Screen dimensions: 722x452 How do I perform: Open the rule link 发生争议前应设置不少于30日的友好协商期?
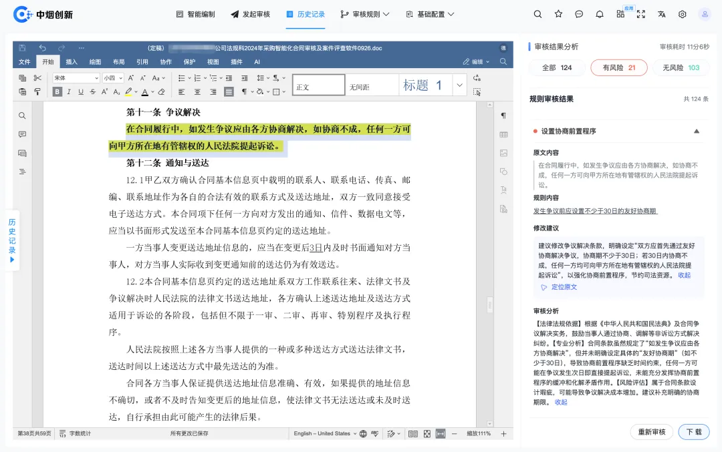[595, 211]
